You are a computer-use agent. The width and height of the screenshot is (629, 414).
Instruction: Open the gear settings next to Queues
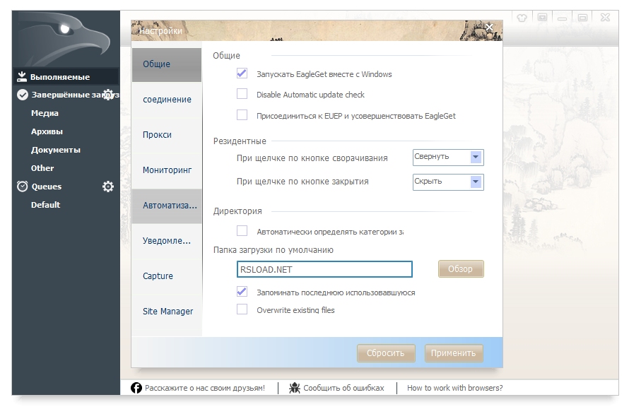point(108,187)
